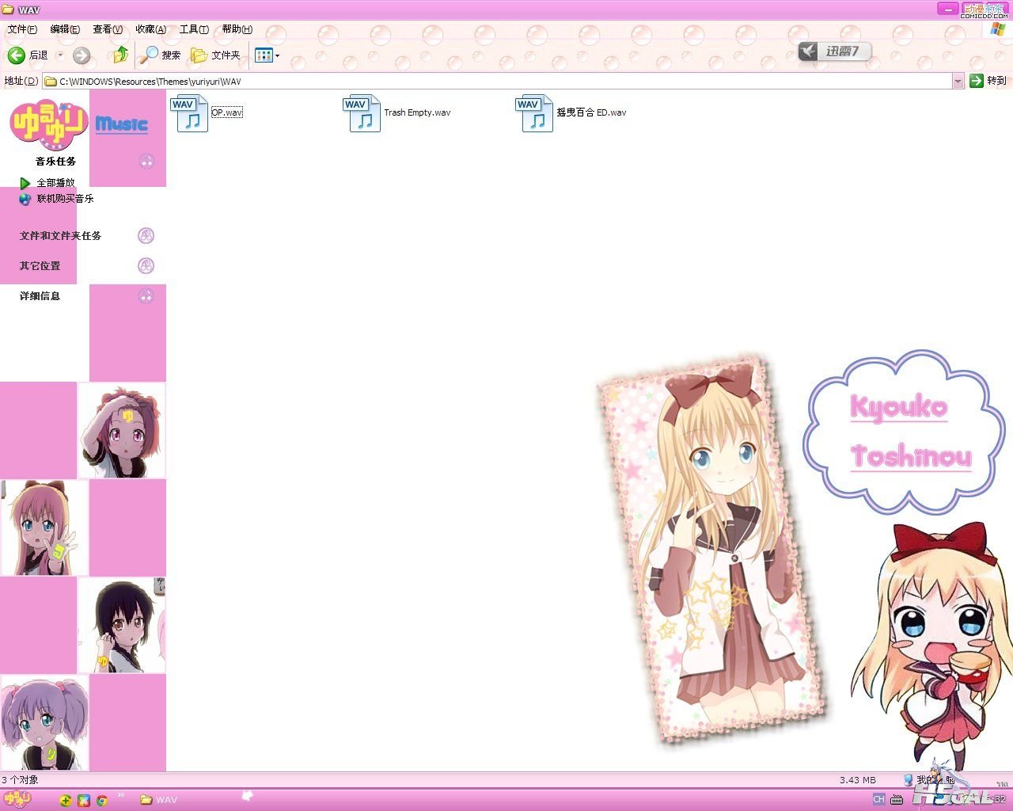
Task: Expand the 其它位置 section
Action: tap(146, 266)
